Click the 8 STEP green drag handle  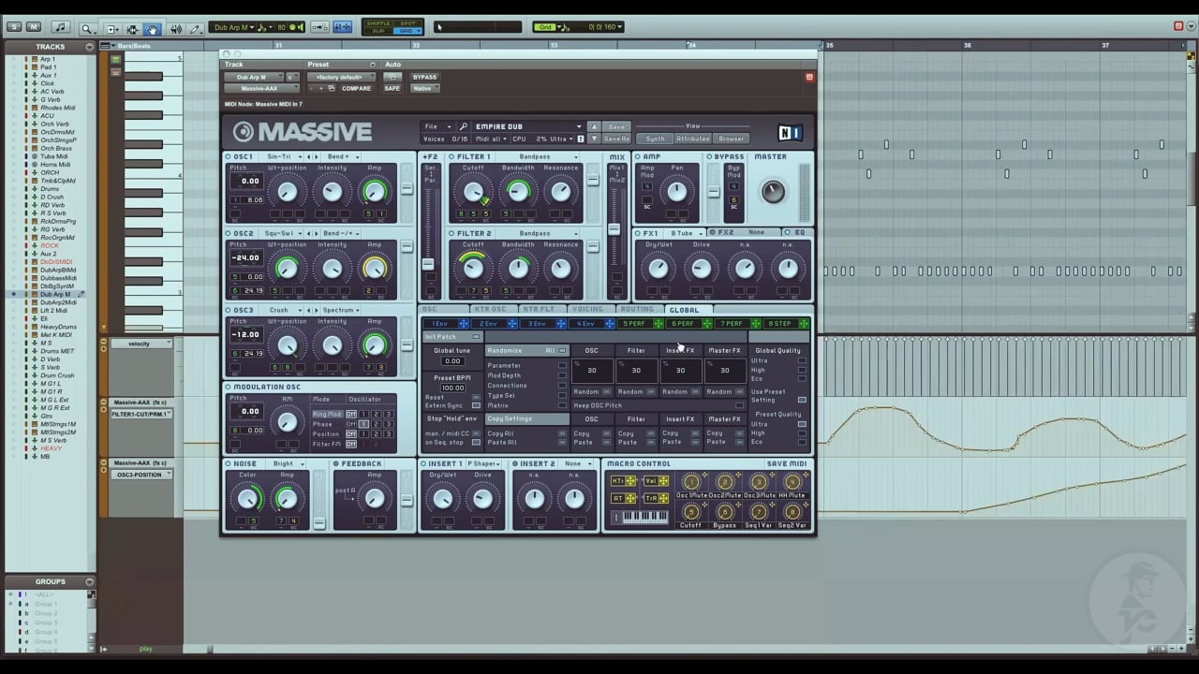click(805, 324)
